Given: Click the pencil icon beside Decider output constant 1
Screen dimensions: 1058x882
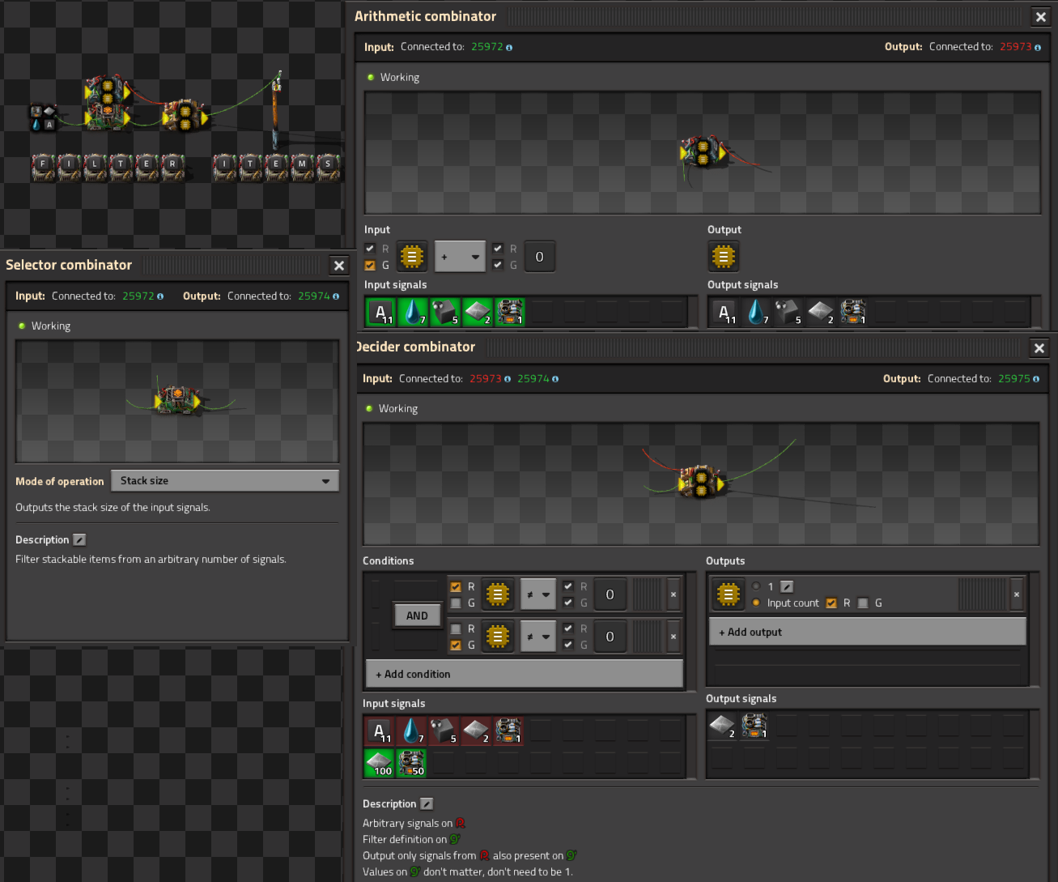Looking at the screenshot, I should (786, 586).
